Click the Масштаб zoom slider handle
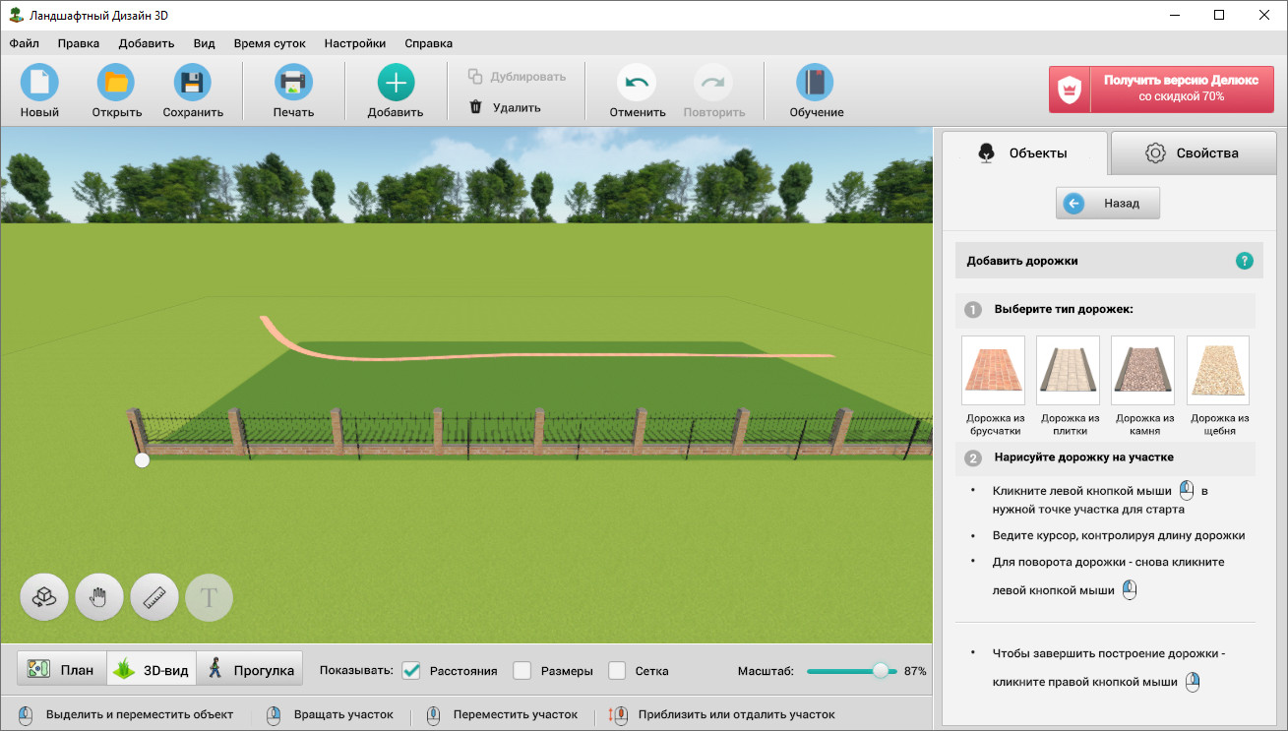The image size is (1288, 731). click(880, 671)
